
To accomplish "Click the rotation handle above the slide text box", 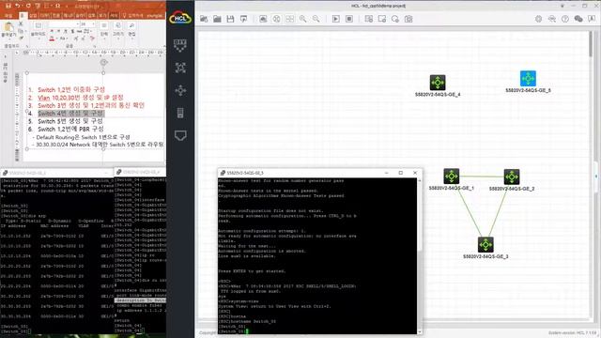I will 103,63.
